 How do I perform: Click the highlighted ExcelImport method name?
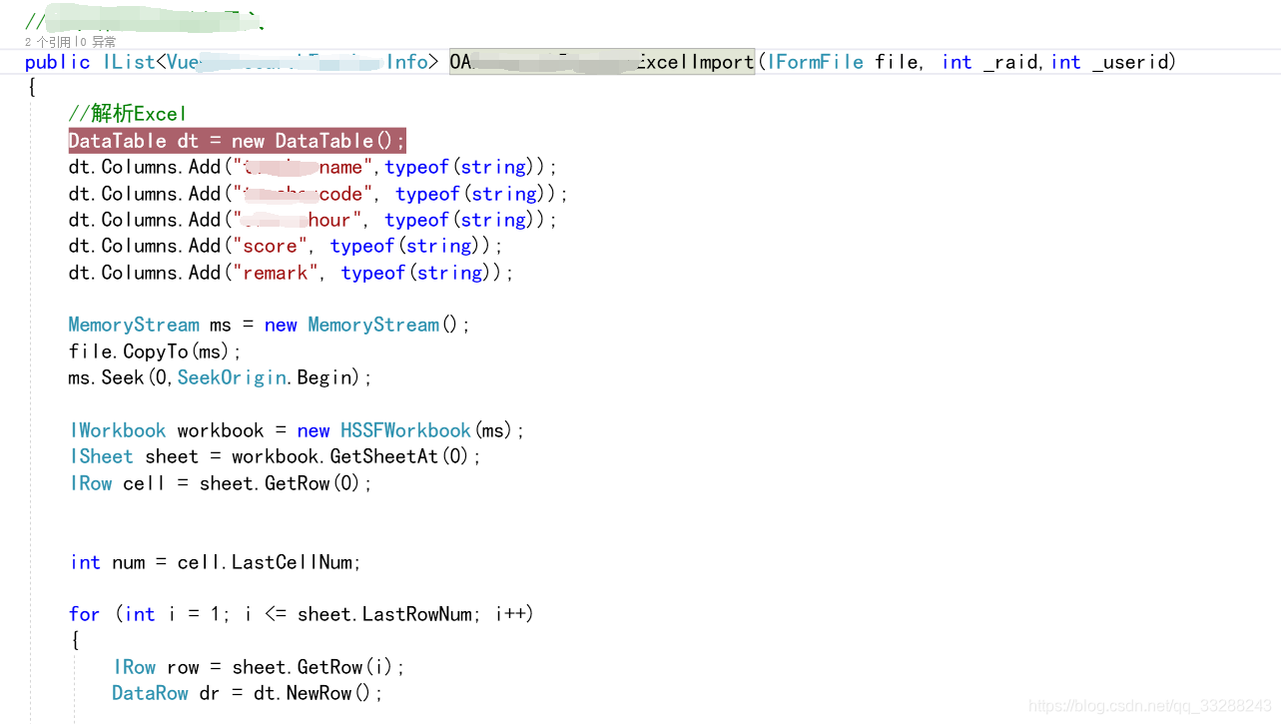coord(602,62)
